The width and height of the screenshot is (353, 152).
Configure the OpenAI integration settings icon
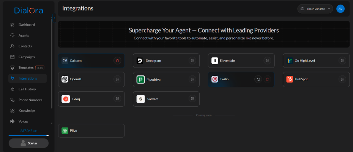tap(117, 79)
